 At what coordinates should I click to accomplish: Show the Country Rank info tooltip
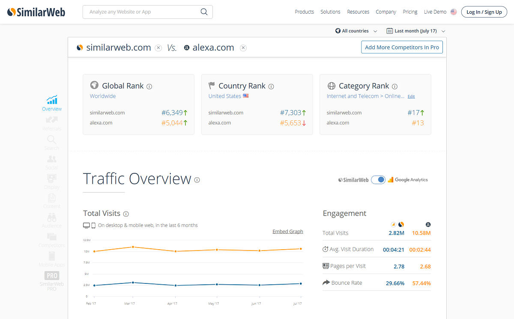click(x=271, y=86)
